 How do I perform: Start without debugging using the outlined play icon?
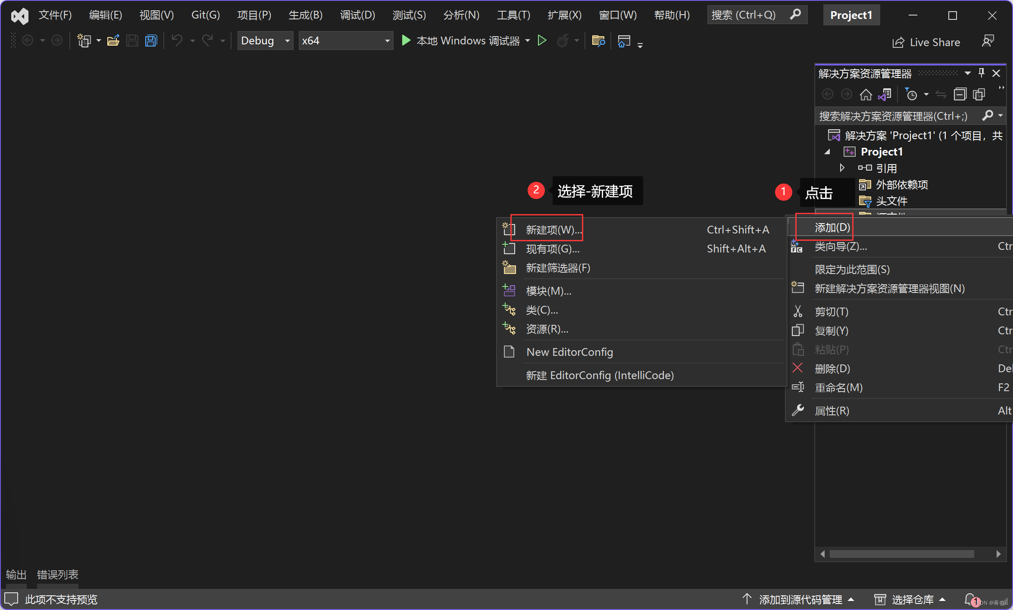point(542,40)
